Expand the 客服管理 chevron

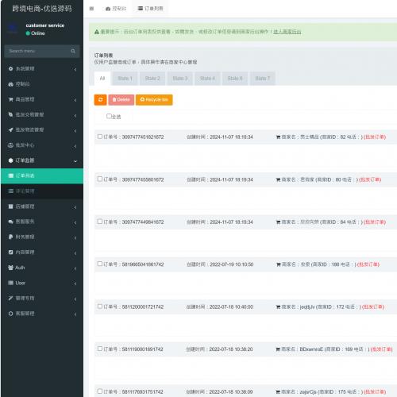75,314
